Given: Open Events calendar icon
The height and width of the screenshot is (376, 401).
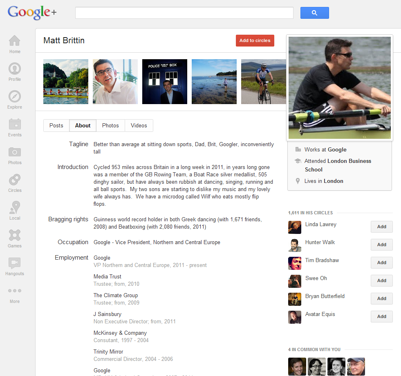Looking at the screenshot, I should pos(15,124).
